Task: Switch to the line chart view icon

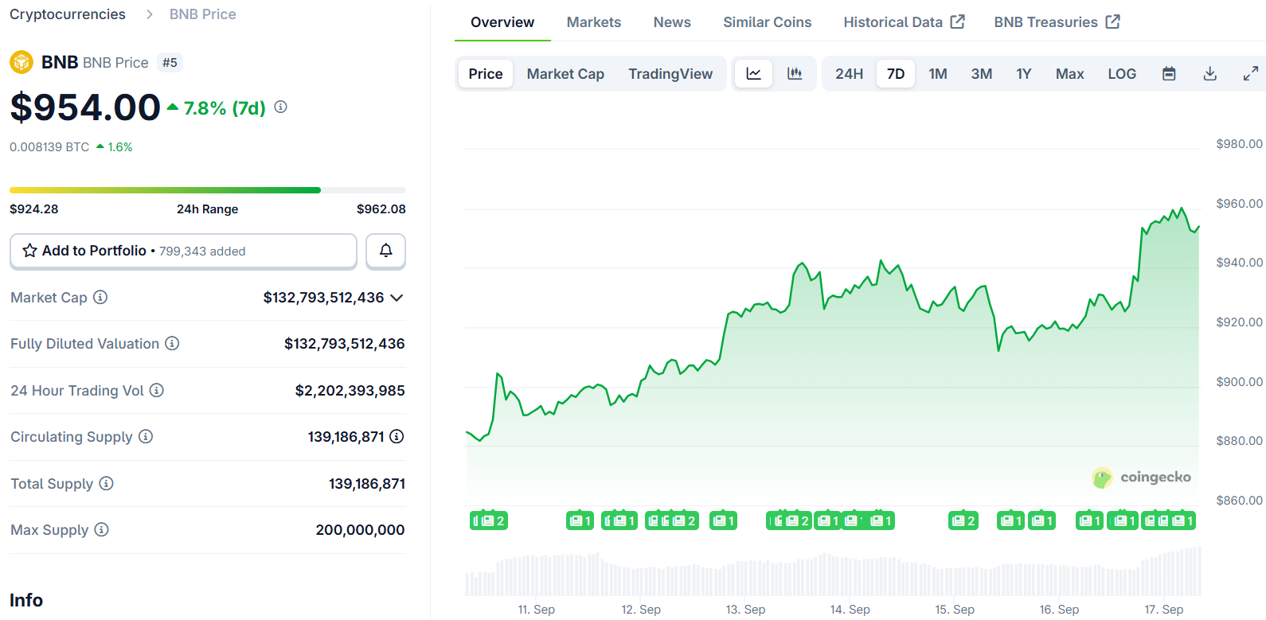Action: coord(753,74)
